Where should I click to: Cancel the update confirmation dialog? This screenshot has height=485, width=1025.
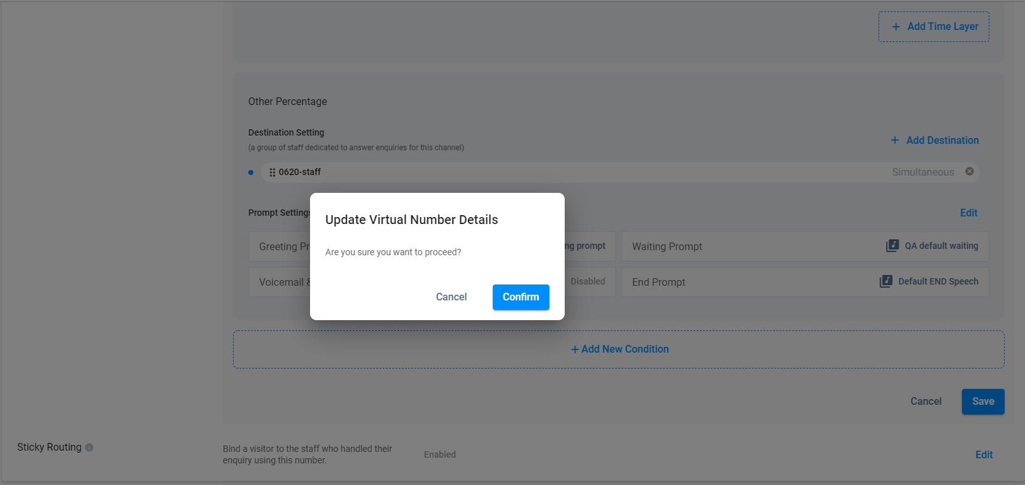451,297
